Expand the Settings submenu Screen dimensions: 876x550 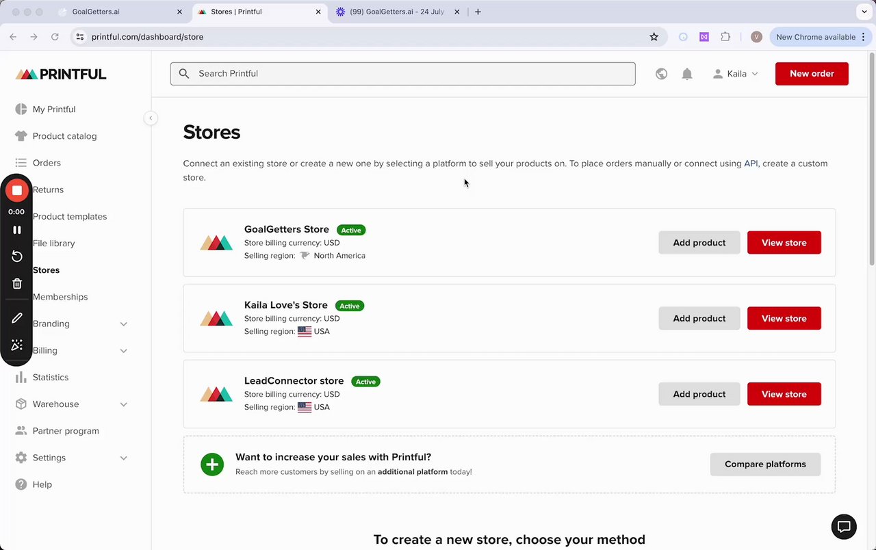tap(123, 458)
